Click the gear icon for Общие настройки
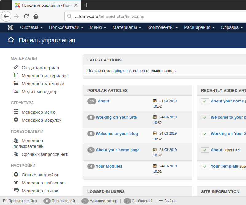The height and width of the screenshot is (205, 246). point(16,175)
